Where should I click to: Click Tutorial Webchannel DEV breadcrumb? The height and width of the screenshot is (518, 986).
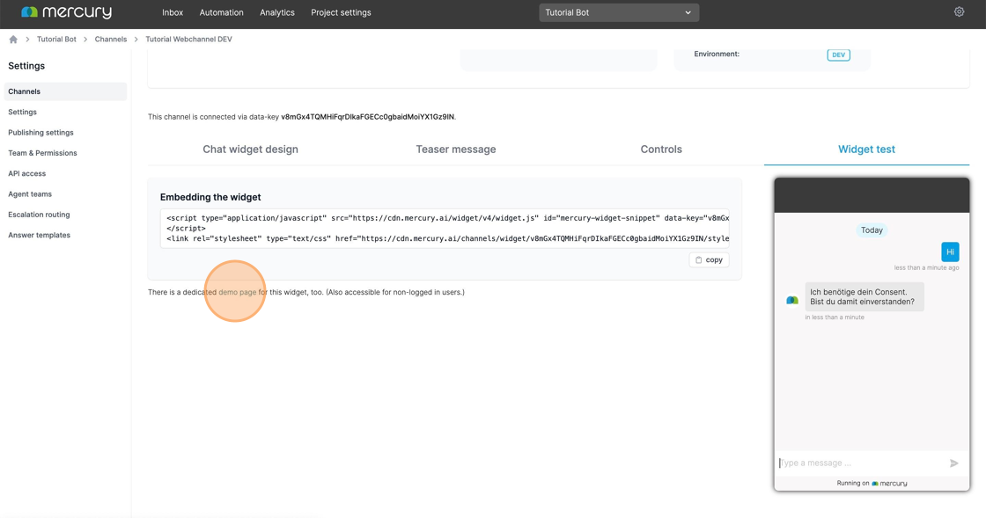188,39
